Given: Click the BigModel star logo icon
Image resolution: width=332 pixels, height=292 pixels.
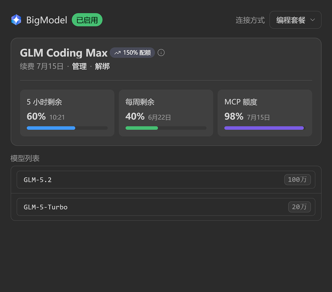Looking at the screenshot, I should tap(16, 20).
